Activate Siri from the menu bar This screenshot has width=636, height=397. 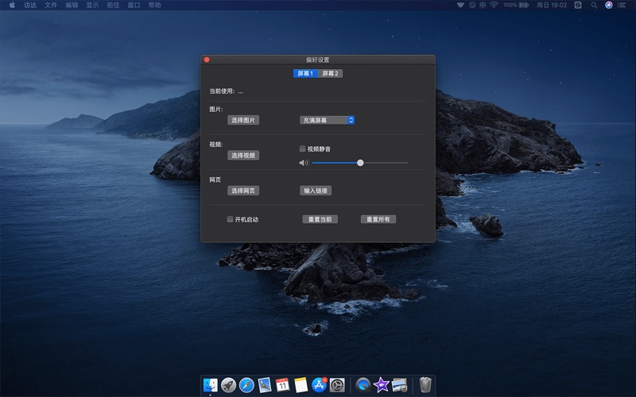[608, 5]
